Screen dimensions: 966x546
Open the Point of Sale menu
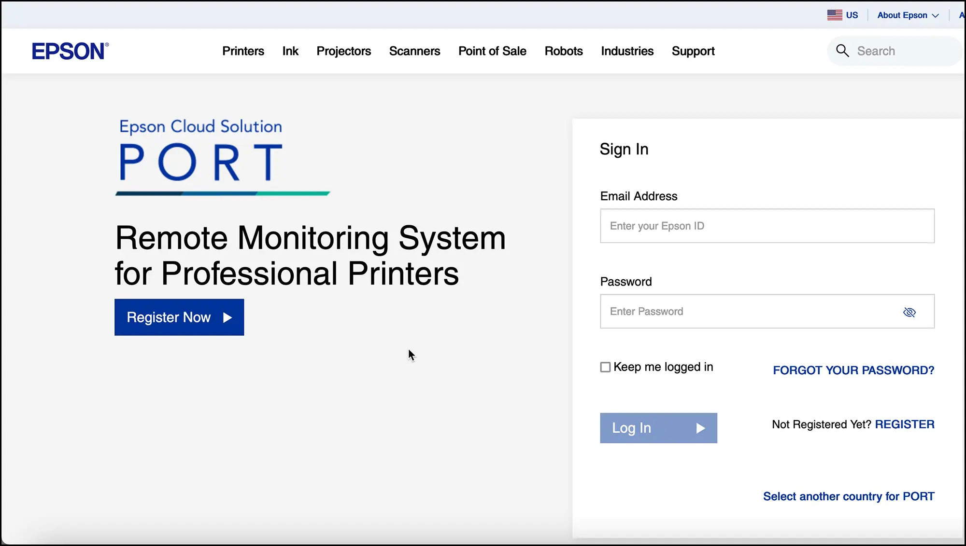coord(492,51)
